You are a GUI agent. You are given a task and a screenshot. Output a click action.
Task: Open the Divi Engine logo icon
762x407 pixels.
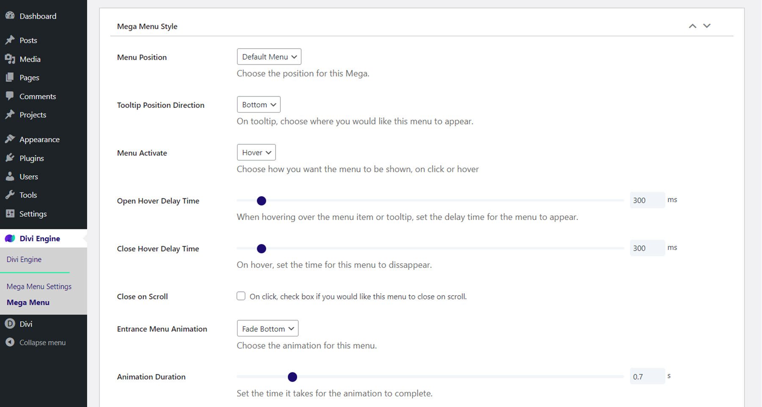[10, 238]
